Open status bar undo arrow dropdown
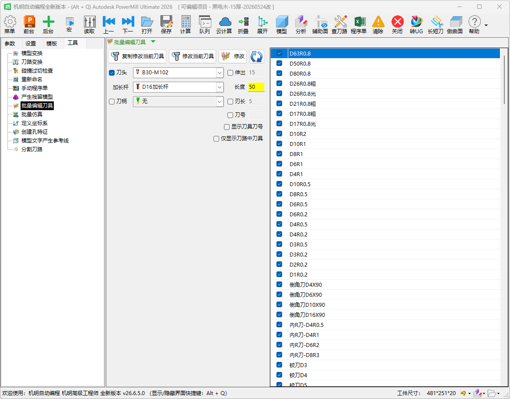 click(470, 394)
